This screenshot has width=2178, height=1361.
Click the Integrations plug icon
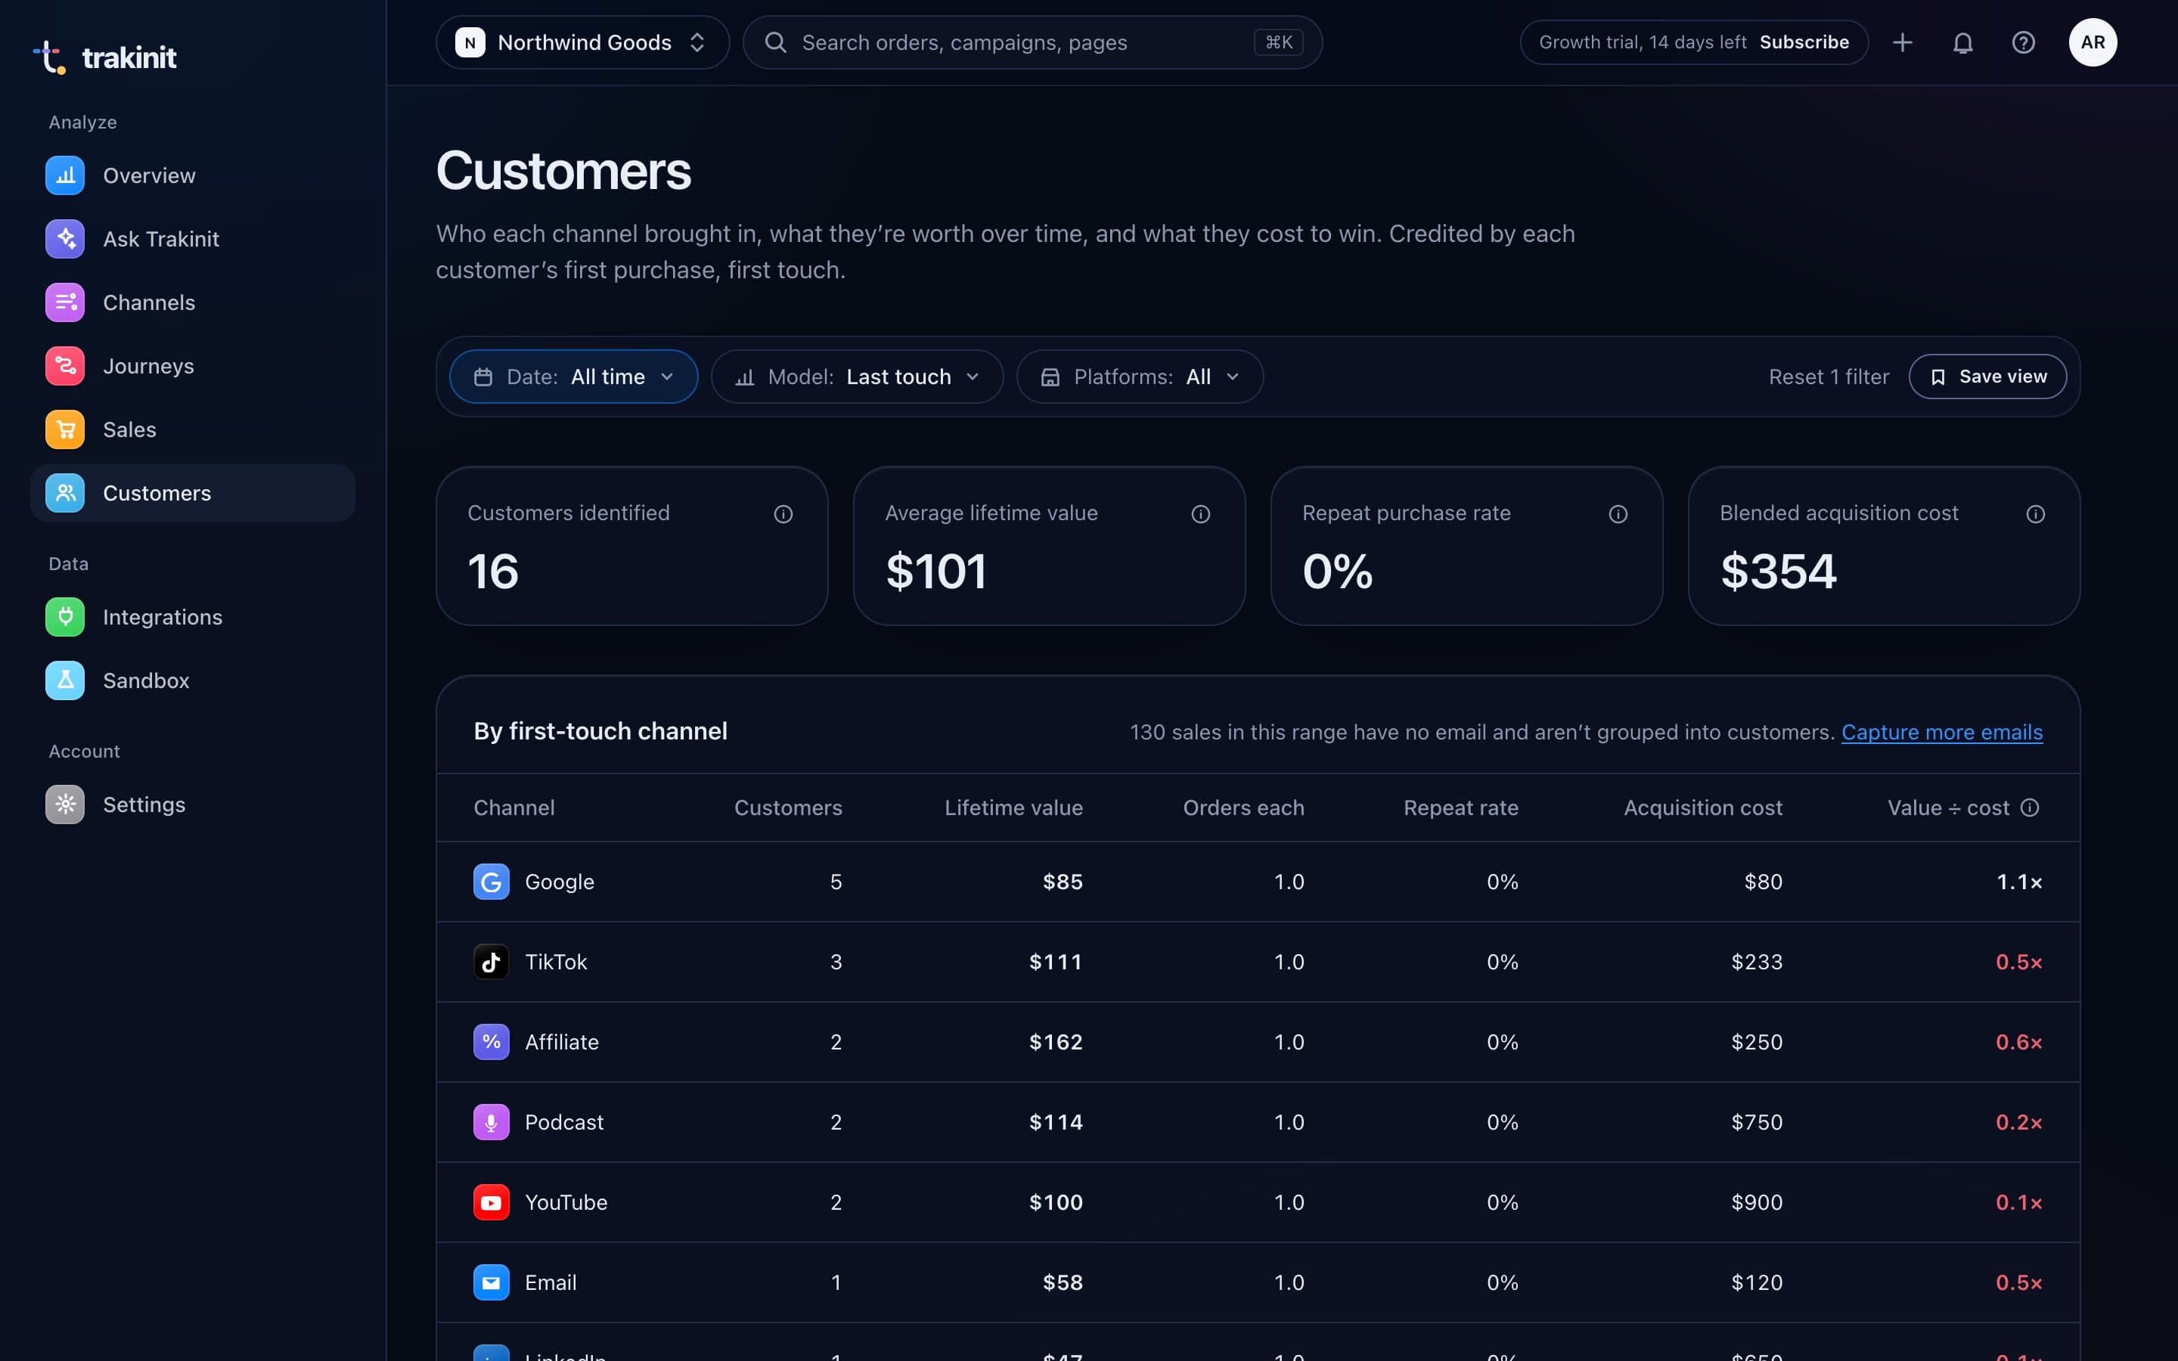click(65, 616)
